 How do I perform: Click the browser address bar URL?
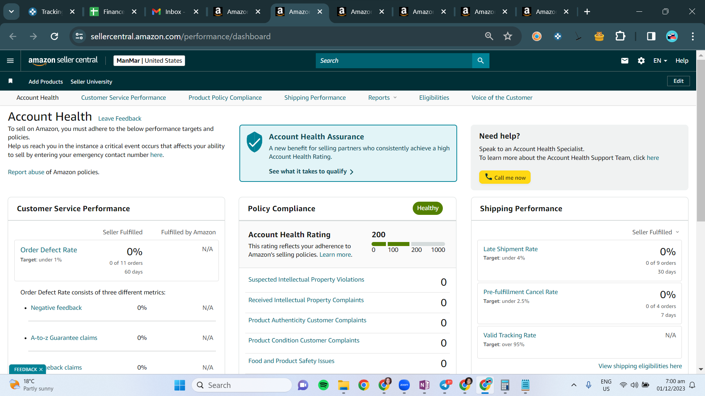tap(181, 36)
